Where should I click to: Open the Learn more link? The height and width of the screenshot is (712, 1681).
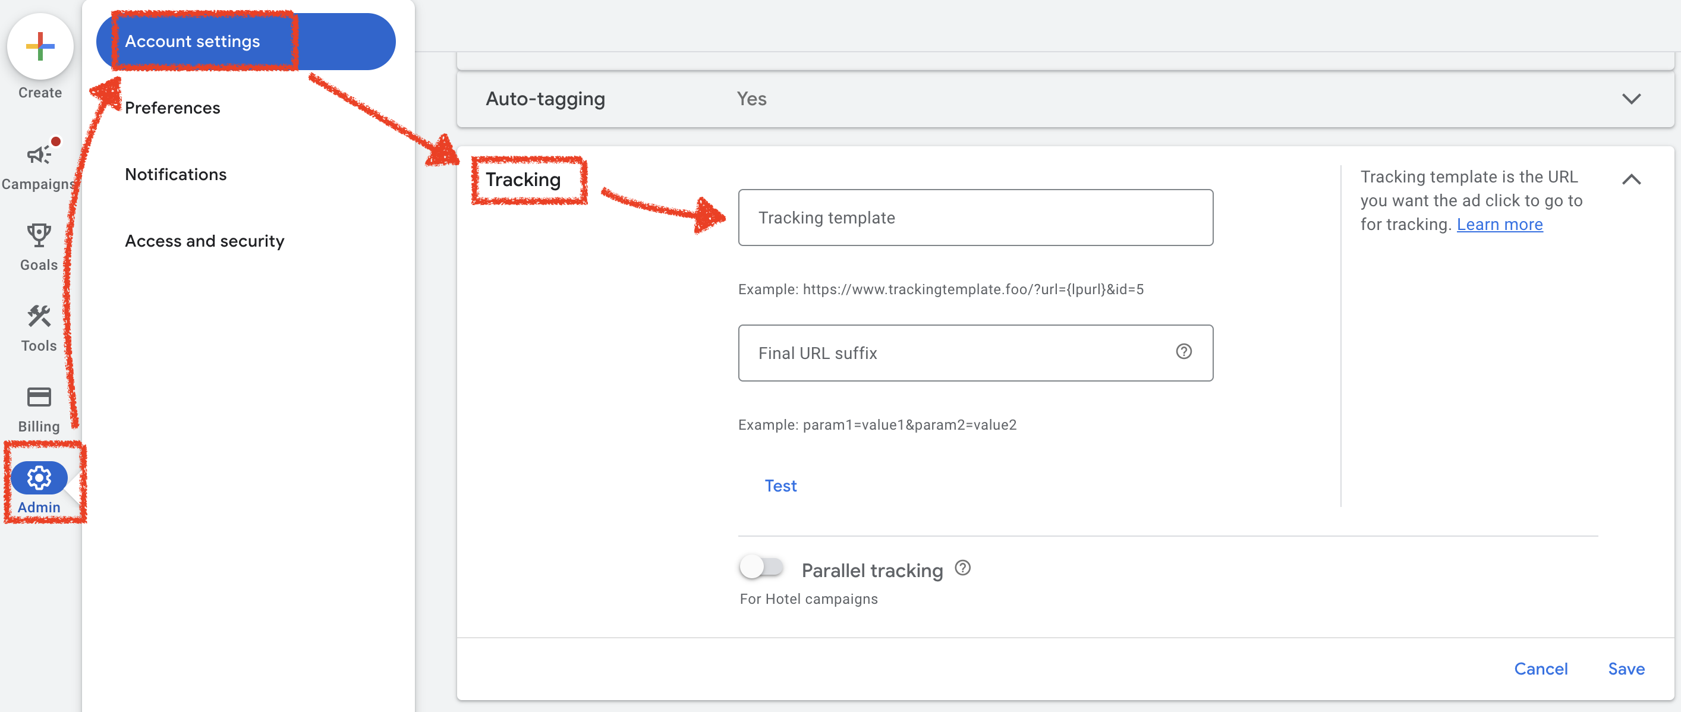pyautogui.click(x=1499, y=225)
